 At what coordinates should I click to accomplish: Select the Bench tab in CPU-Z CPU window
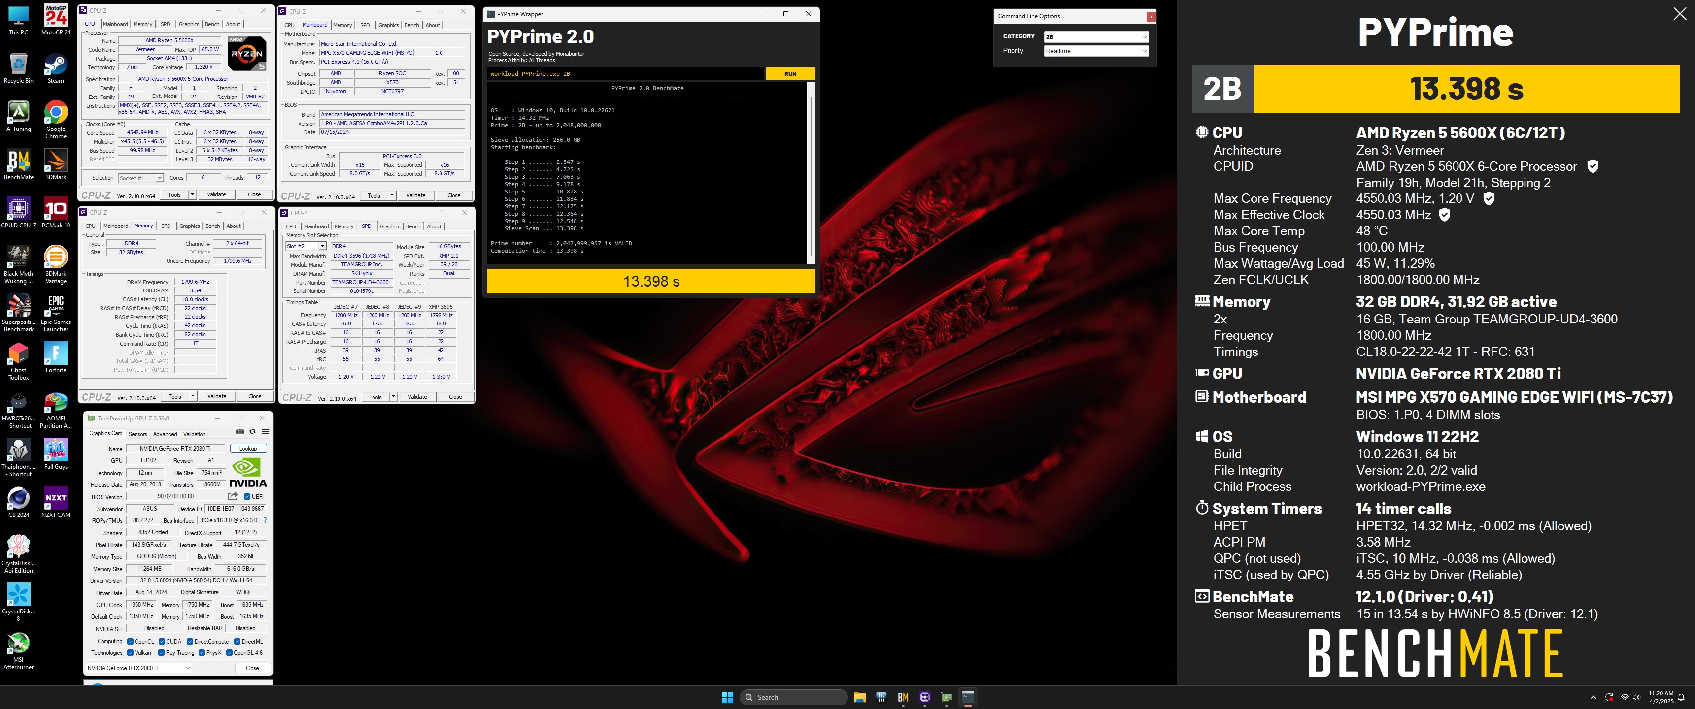[212, 24]
